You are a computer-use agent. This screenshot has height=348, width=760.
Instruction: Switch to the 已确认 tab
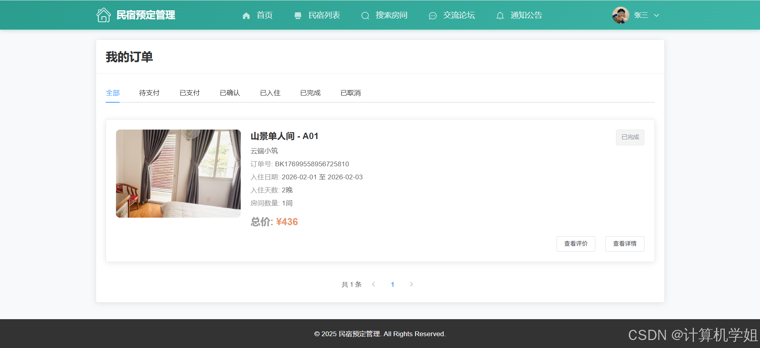click(230, 93)
